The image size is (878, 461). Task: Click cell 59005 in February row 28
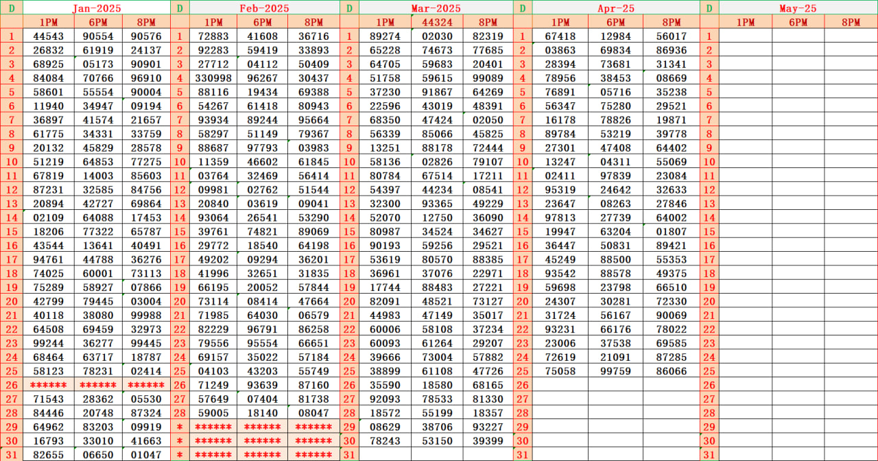[x=213, y=413]
